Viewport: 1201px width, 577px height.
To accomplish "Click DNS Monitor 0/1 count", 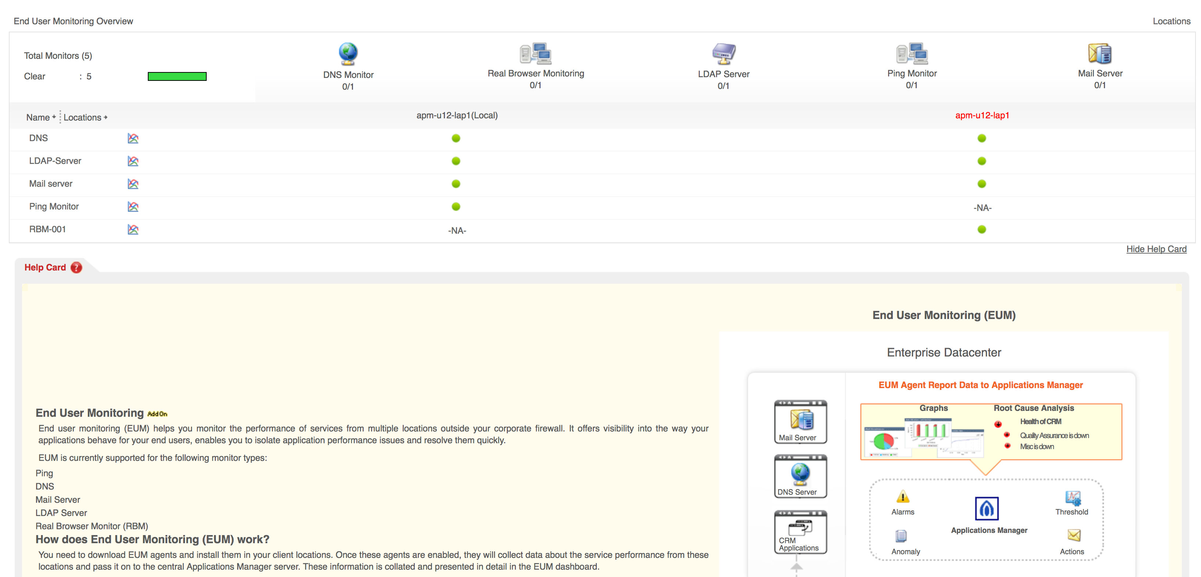I will (348, 87).
